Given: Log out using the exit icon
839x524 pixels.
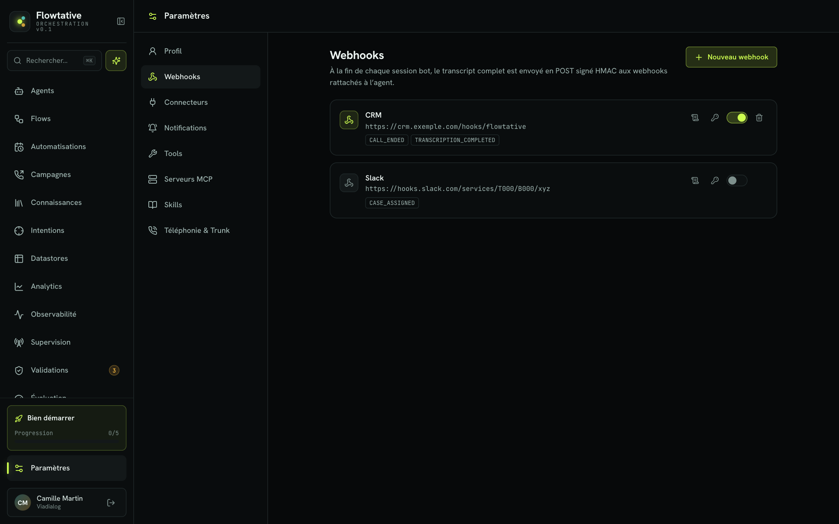Looking at the screenshot, I should [x=111, y=503].
